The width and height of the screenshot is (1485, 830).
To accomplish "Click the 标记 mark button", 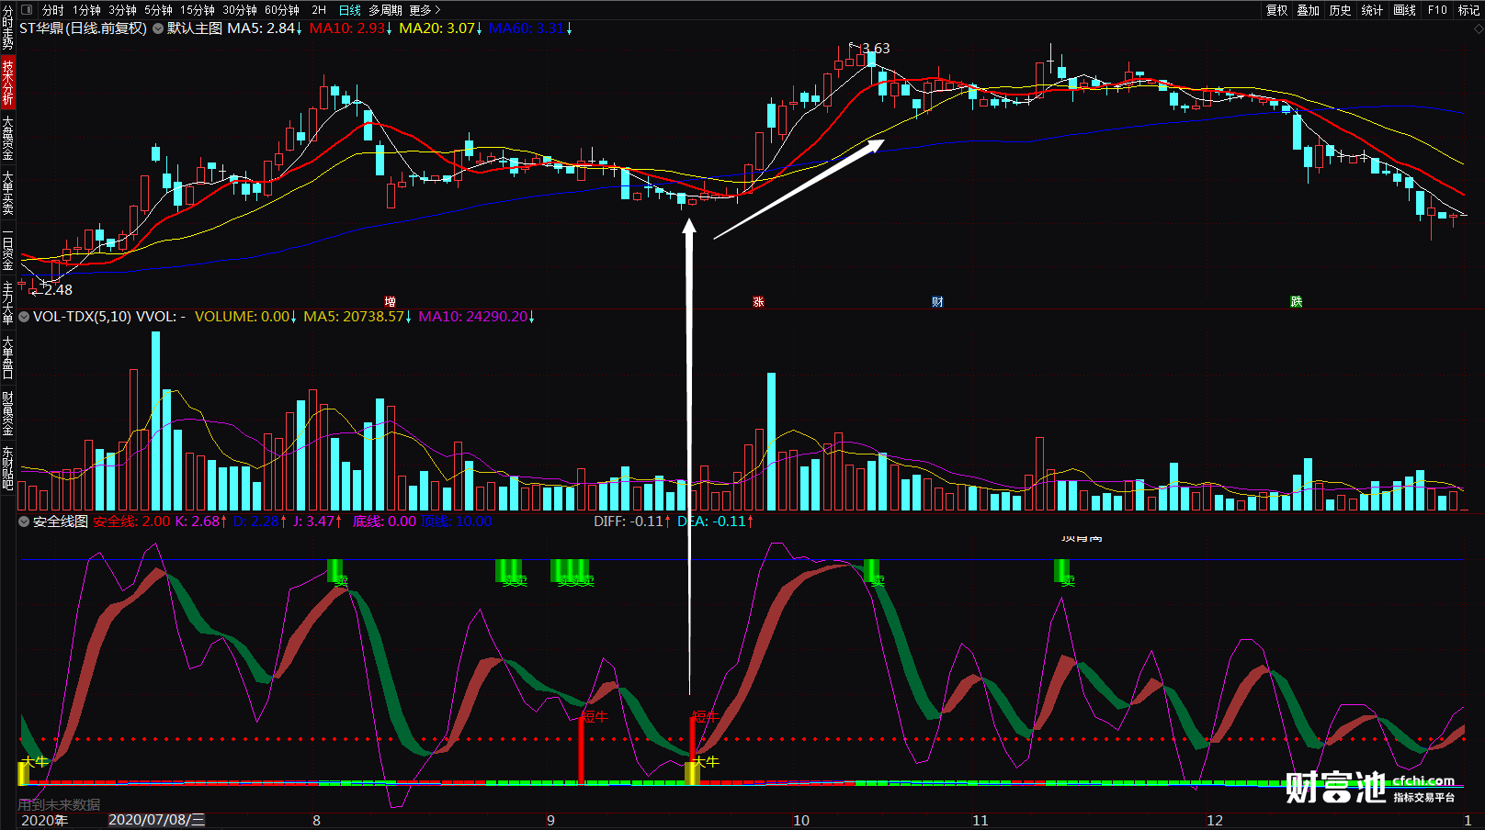I will click(x=1468, y=10).
